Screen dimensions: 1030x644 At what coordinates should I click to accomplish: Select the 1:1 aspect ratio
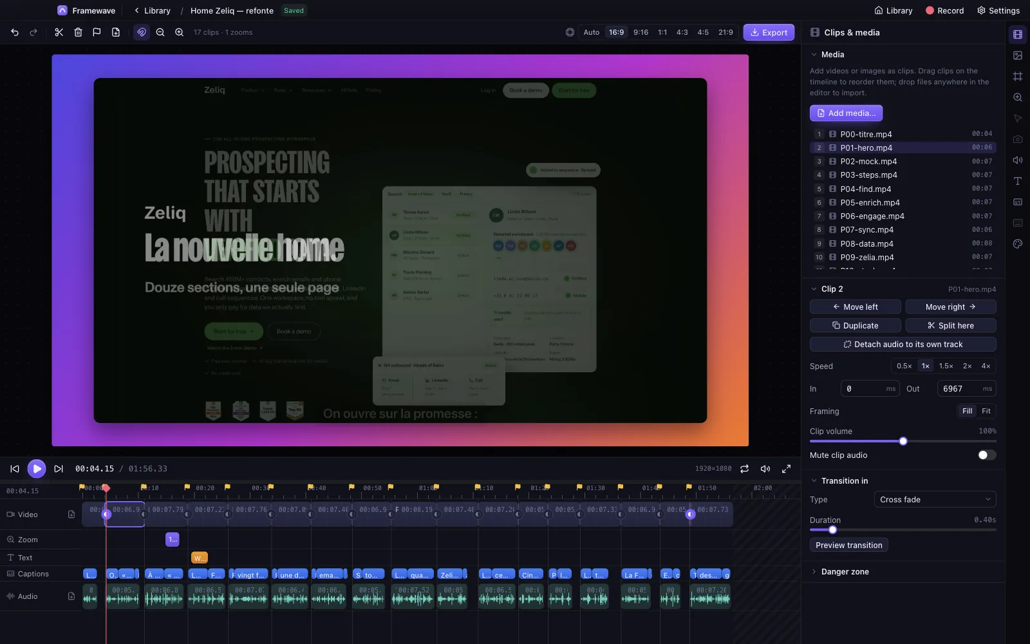pos(662,32)
